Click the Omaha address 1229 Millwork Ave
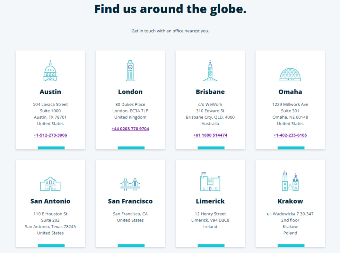 [x=290, y=105]
